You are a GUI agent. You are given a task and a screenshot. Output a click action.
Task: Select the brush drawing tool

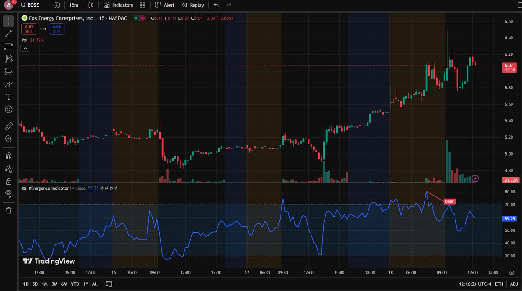[9, 84]
